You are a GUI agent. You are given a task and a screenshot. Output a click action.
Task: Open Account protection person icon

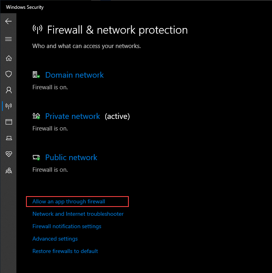(8, 90)
